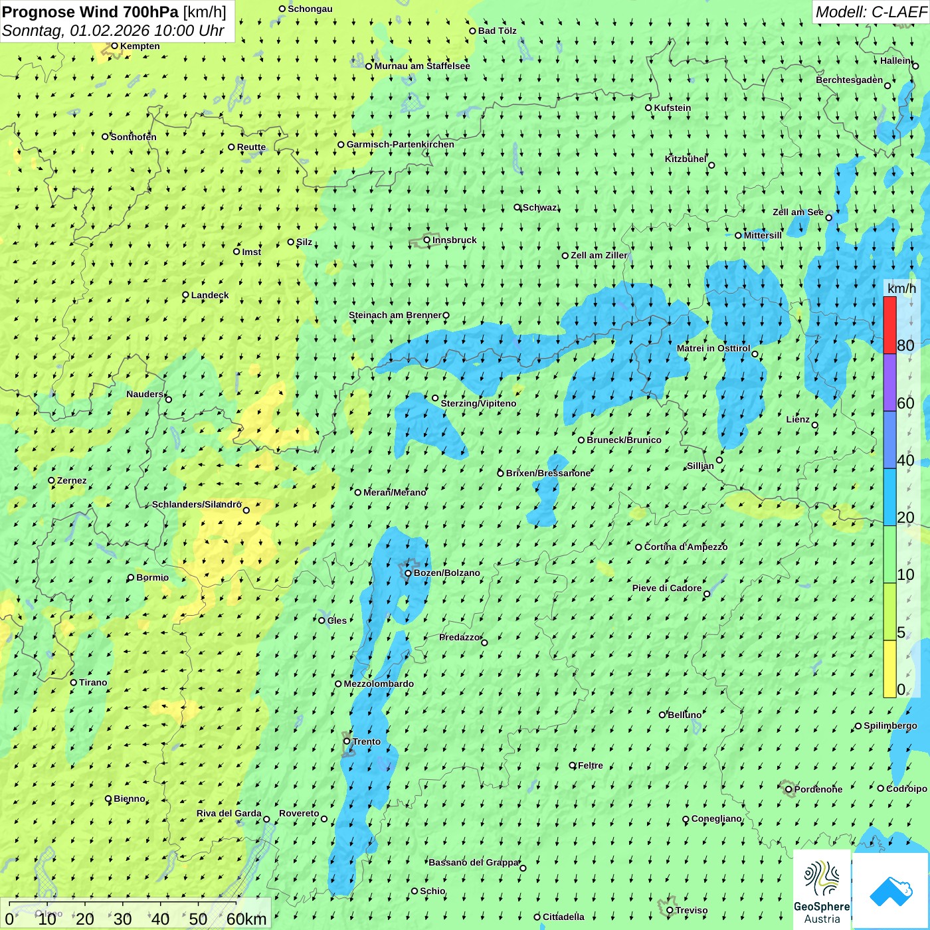Click the Riva del Garda label
Viewport: 930px width, 930px height.
[x=229, y=813]
